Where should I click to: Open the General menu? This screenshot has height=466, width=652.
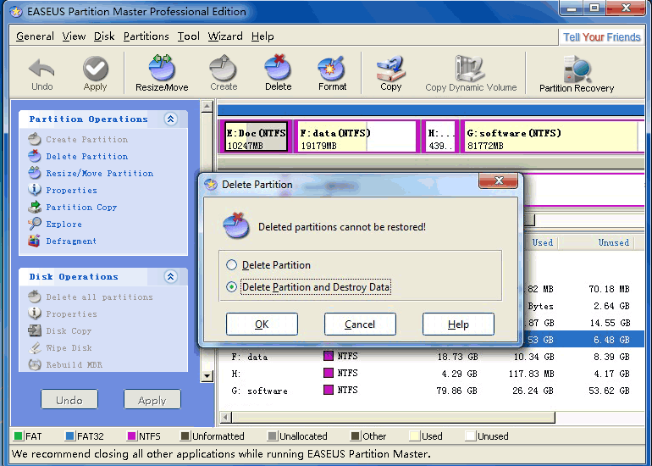point(35,36)
